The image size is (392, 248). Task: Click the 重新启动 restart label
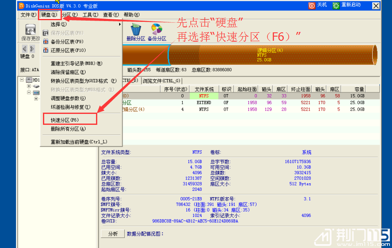pos(351,5)
